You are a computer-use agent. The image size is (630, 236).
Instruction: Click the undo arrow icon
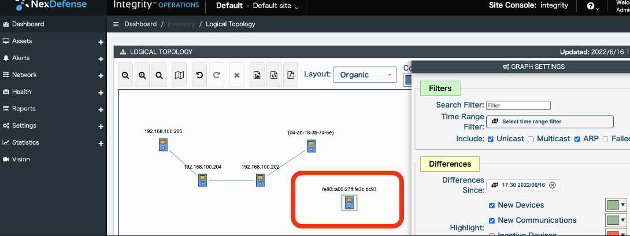[199, 75]
